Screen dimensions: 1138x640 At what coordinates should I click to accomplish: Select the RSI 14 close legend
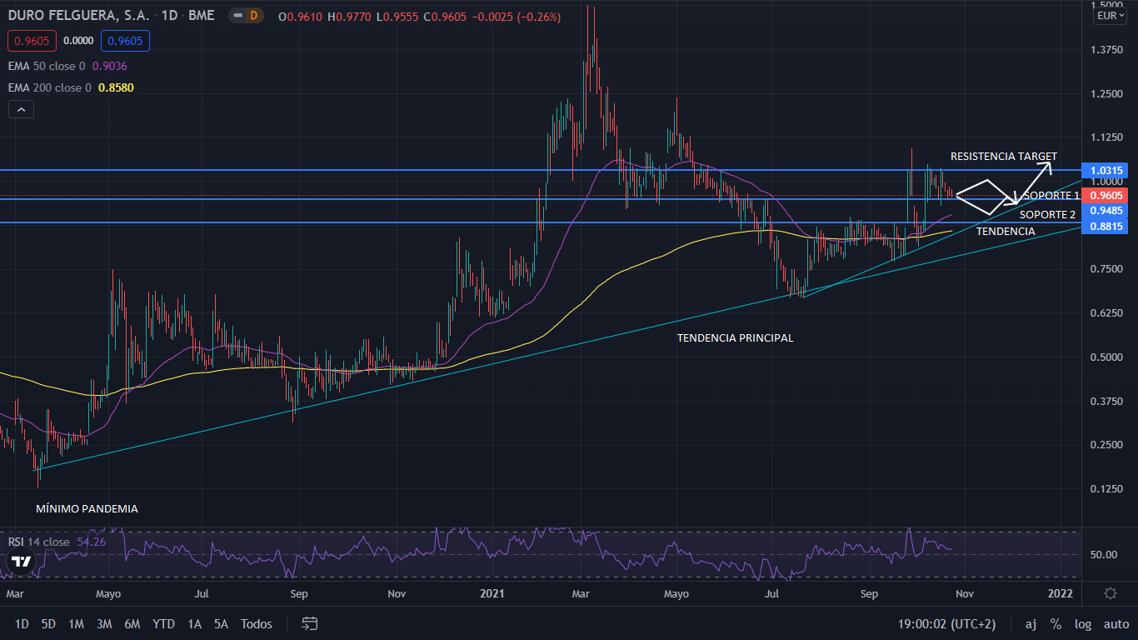[x=39, y=542]
